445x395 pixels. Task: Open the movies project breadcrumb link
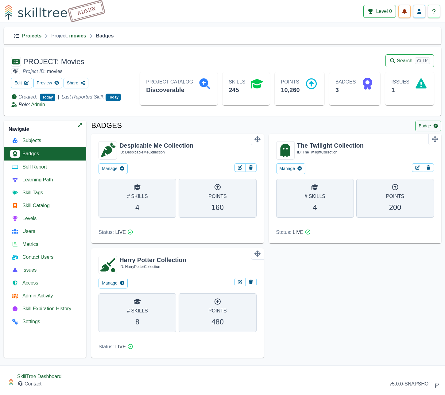69,36
